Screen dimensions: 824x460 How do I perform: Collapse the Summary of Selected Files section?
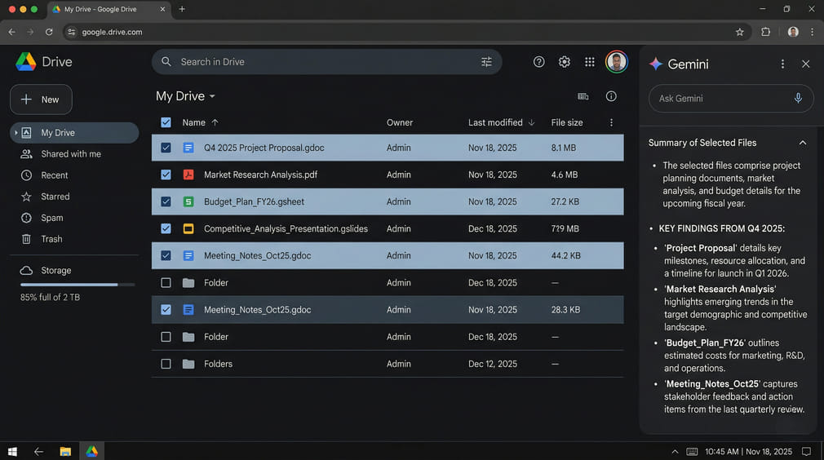[x=803, y=143]
